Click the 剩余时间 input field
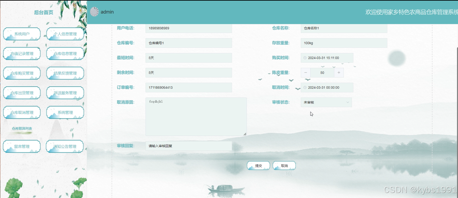458x198 pixels. coord(189,73)
